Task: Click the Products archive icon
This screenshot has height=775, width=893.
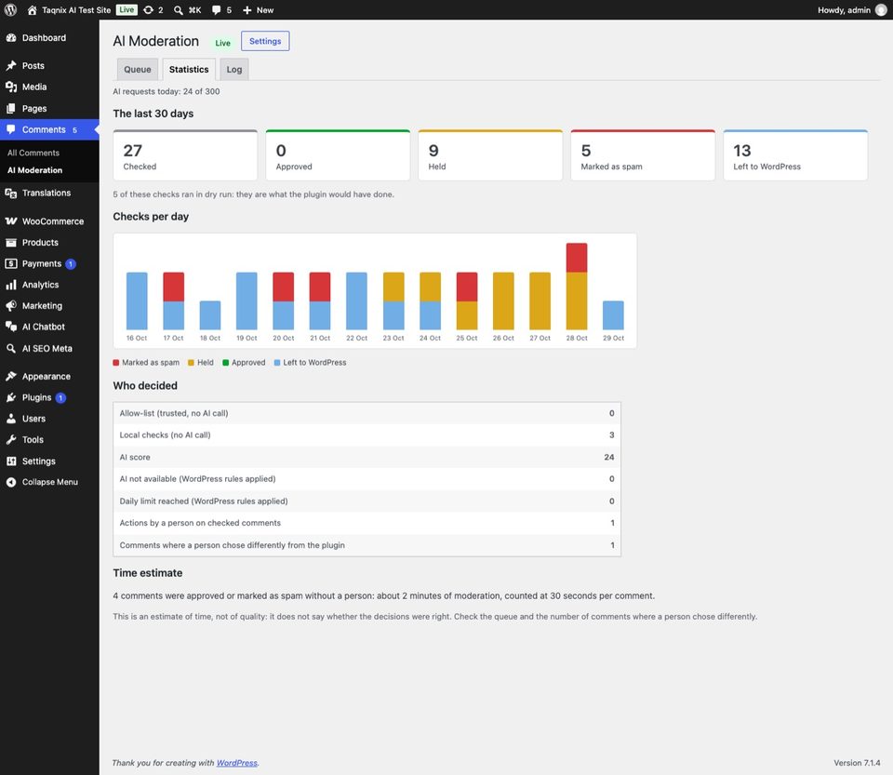Action: 11,243
